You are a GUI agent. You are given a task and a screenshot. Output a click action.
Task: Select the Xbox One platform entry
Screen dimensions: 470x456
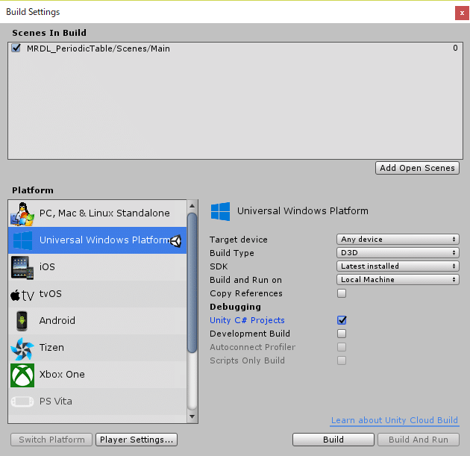[x=98, y=375]
